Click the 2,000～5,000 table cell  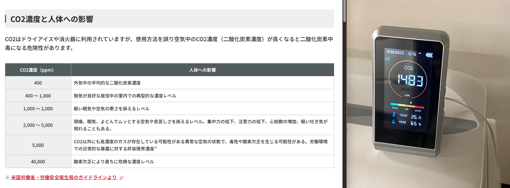point(38,125)
